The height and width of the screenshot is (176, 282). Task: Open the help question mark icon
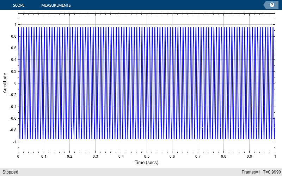coord(272,5)
